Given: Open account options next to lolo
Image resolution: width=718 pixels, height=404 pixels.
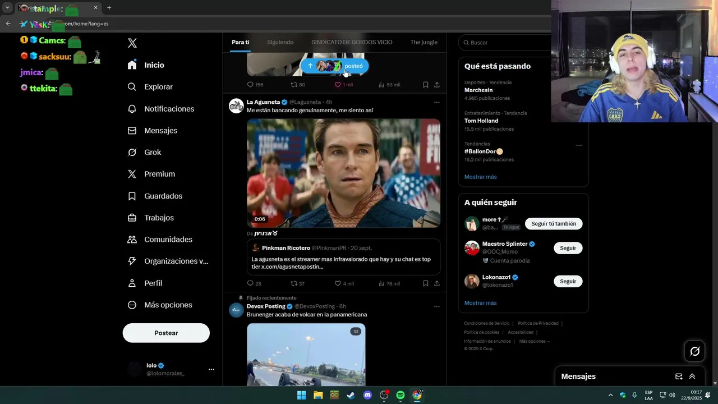Looking at the screenshot, I should tap(211, 369).
